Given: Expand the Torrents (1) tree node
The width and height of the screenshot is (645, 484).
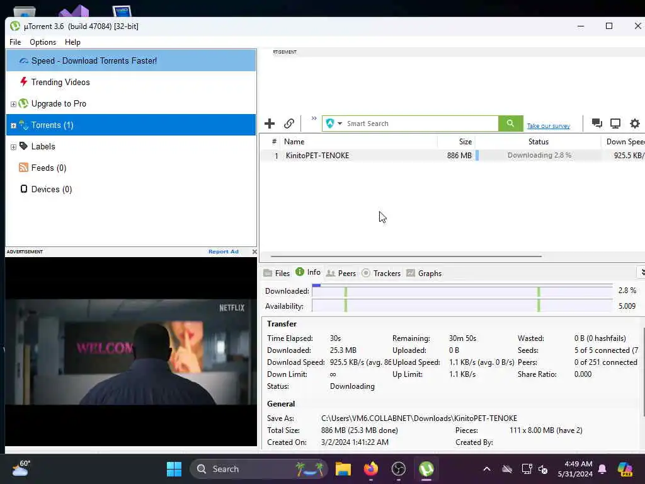Looking at the screenshot, I should click(13, 125).
